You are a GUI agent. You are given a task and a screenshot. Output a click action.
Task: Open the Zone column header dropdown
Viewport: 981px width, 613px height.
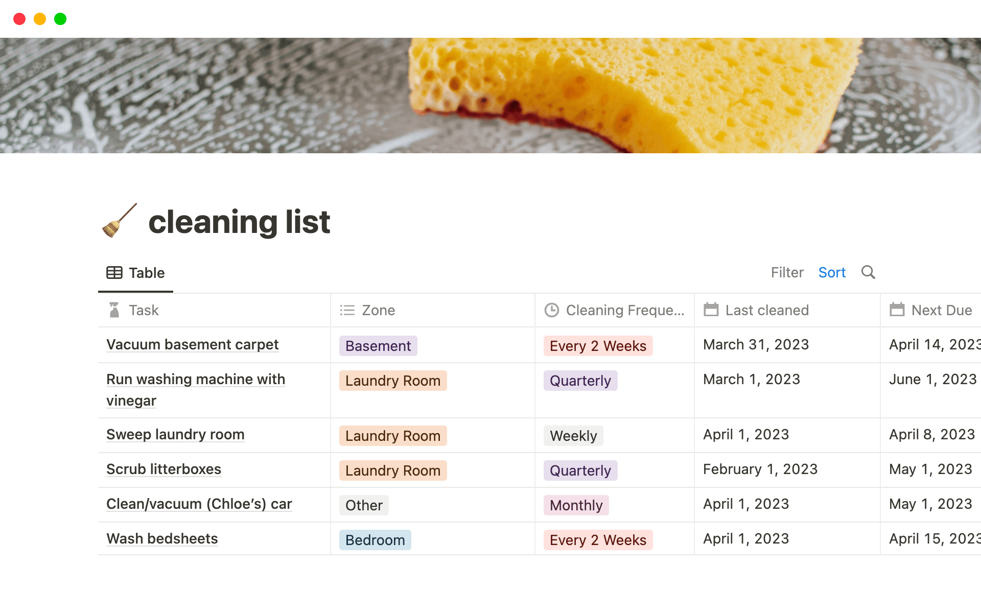[378, 310]
